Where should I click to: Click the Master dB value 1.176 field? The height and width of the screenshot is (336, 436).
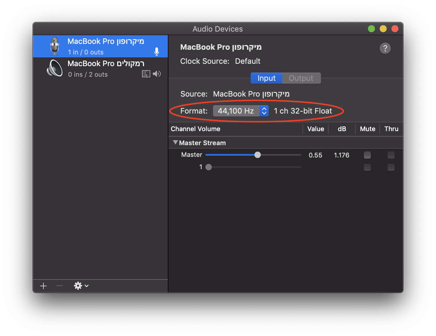point(342,155)
